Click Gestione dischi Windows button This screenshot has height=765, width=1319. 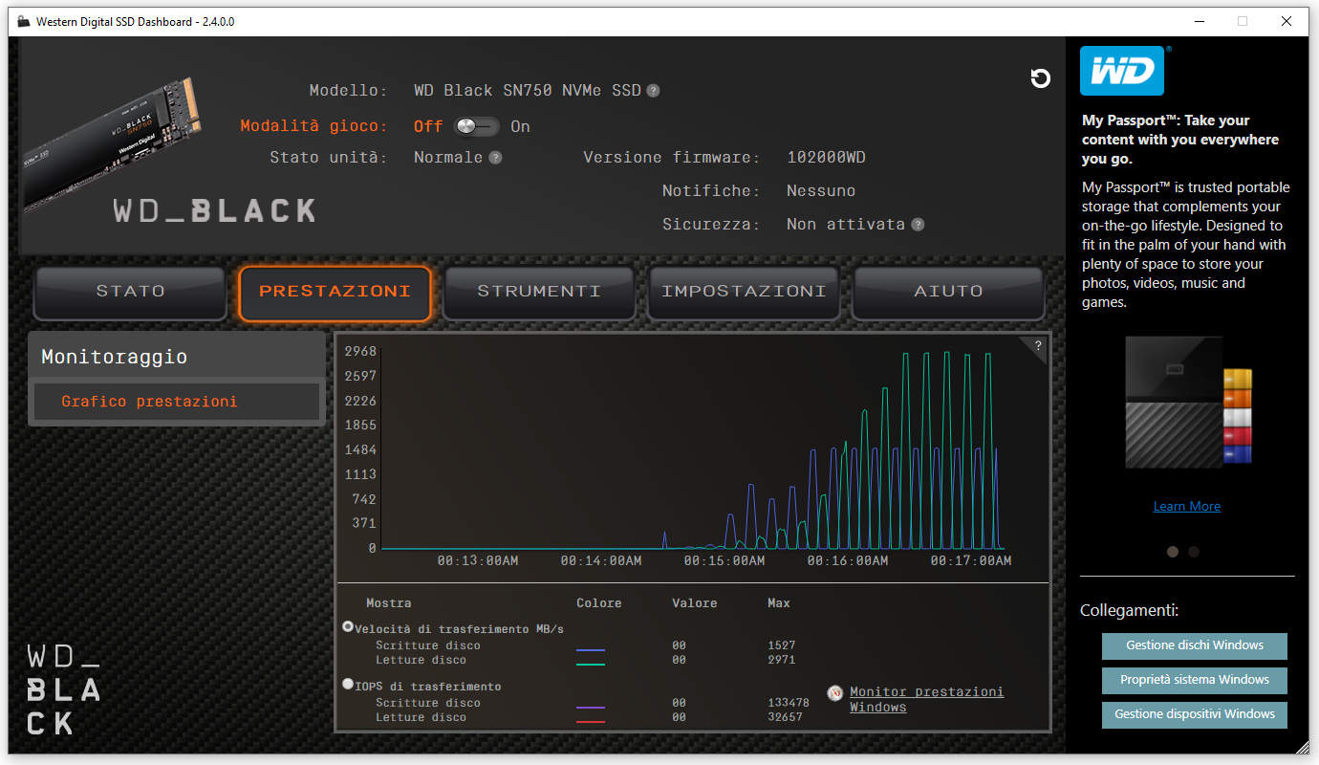[1195, 645]
